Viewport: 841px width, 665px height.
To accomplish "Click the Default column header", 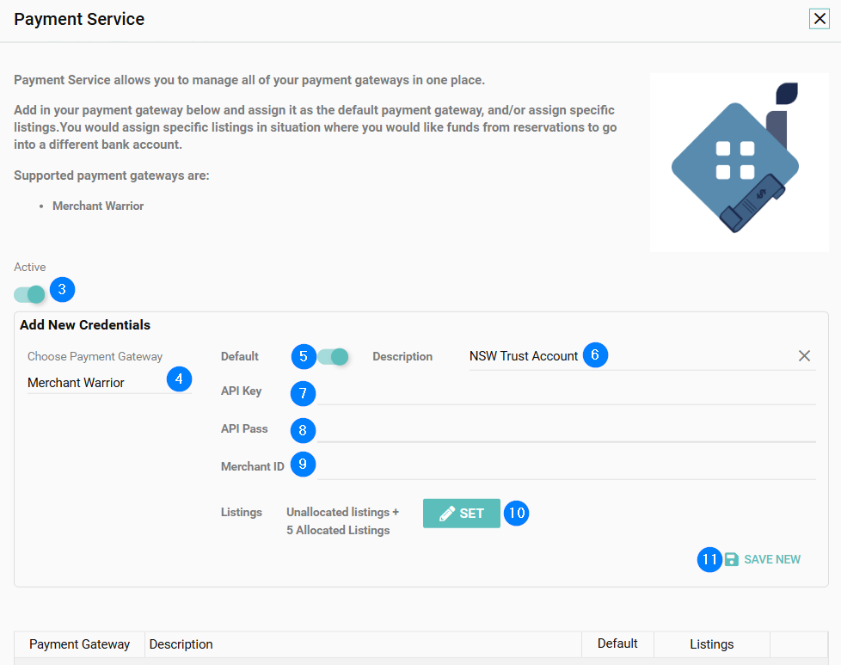I will tap(617, 643).
